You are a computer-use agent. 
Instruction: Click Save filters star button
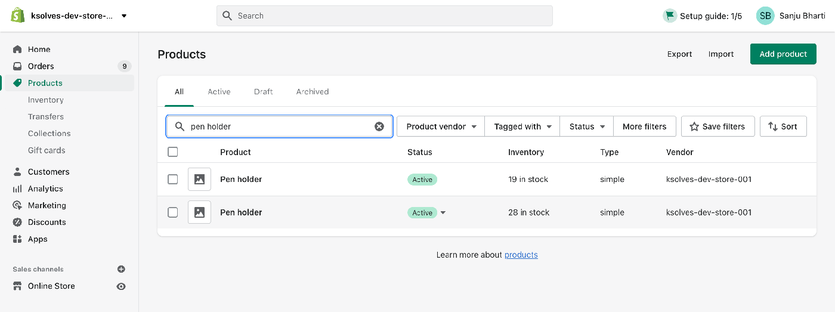(718, 126)
